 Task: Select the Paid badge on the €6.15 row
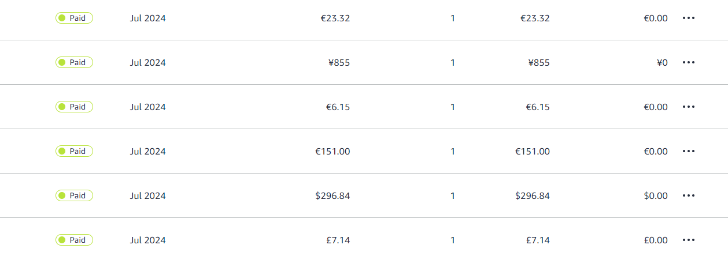click(74, 107)
